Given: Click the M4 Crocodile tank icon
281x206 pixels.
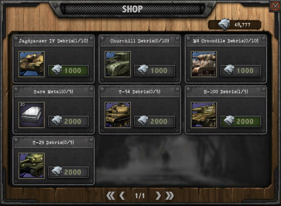Looking at the screenshot, I should tap(204, 64).
